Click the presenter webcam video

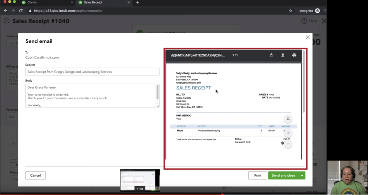348,178
